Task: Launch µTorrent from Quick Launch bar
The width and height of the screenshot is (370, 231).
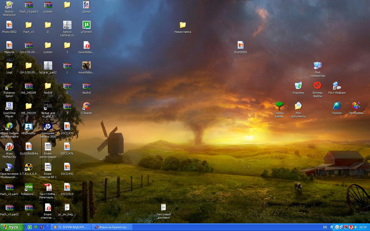Action: point(30,227)
